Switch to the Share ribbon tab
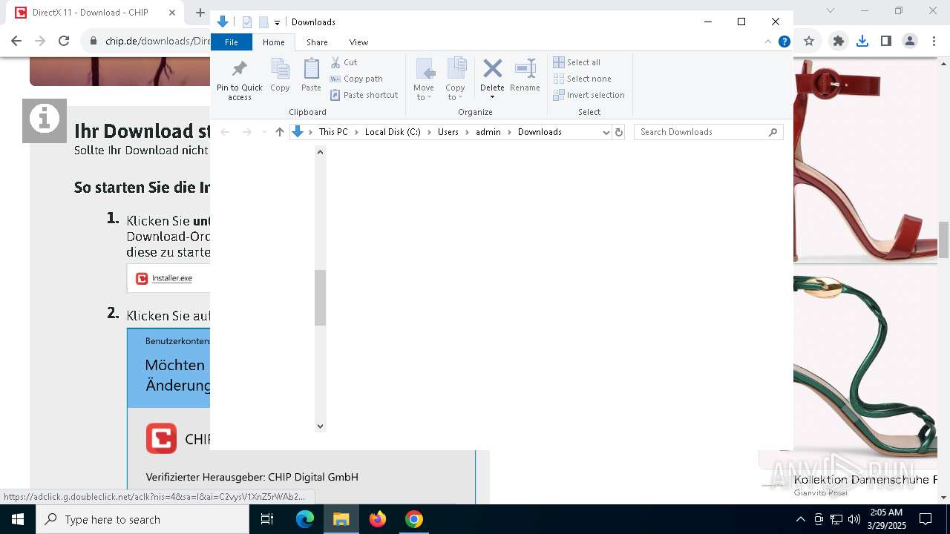The height and width of the screenshot is (534, 950). (x=317, y=42)
